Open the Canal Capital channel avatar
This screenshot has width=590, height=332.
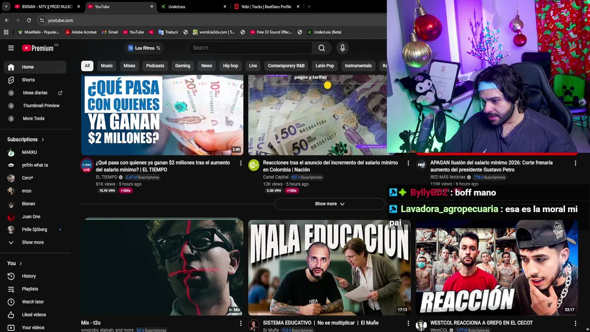point(254,166)
